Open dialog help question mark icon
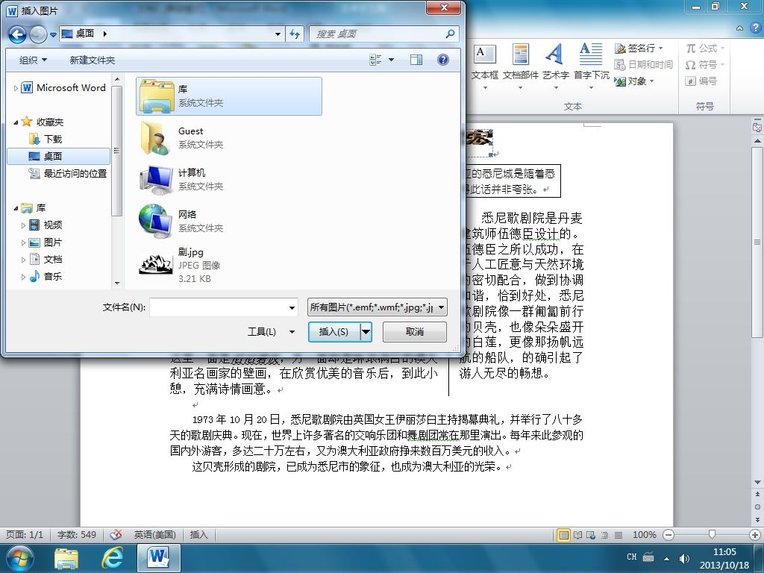 point(443,60)
